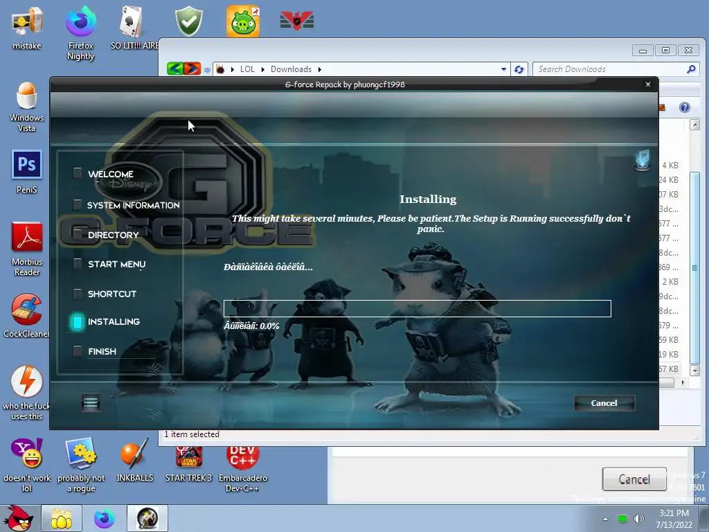Image resolution: width=709 pixels, height=532 pixels.
Task: Click the FINISH step checkbox
Action: tap(78, 351)
